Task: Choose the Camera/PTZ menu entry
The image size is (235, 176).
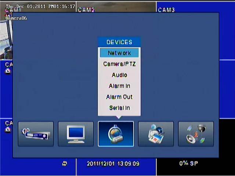Action: point(119,64)
